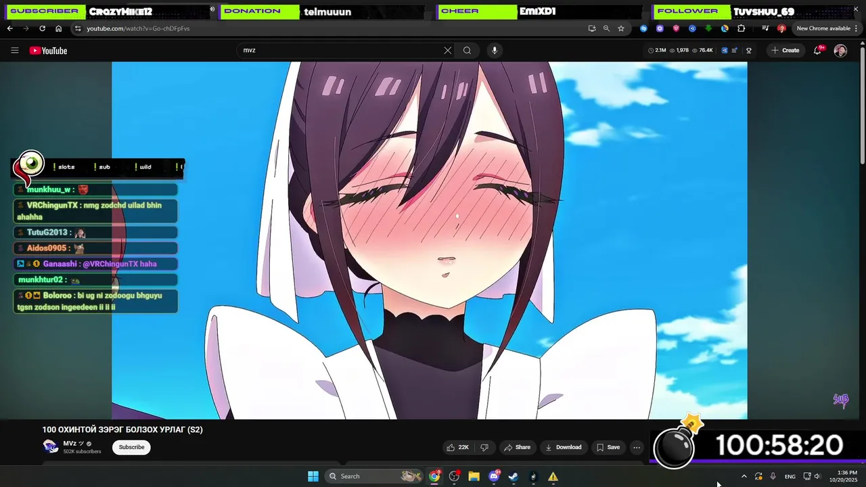866x487 pixels.
Task: Install the page as an app
Action: click(x=592, y=28)
